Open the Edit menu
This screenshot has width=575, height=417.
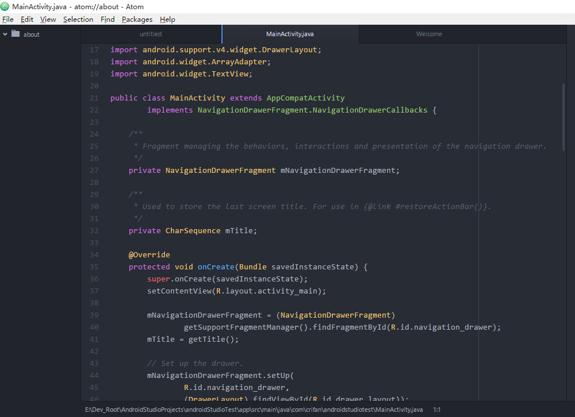(27, 20)
